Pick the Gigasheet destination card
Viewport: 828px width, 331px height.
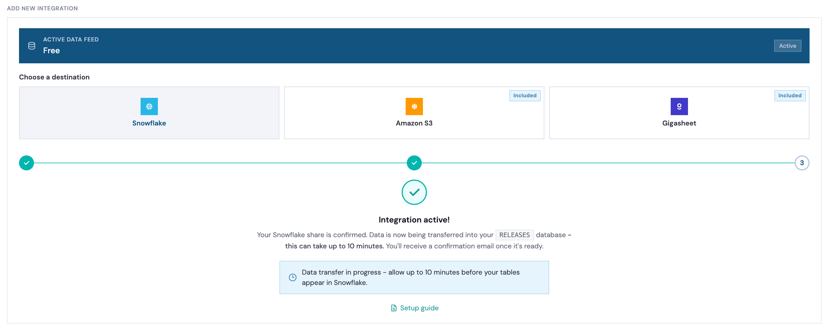point(679,113)
